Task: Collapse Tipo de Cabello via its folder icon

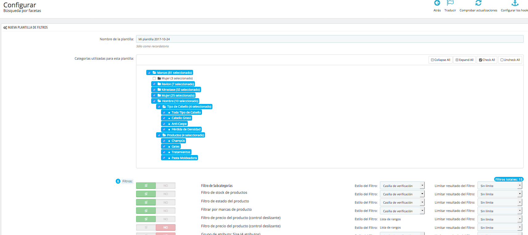Action: 164,106
